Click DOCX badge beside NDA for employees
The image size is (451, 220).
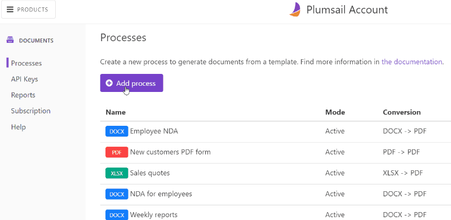pos(117,194)
